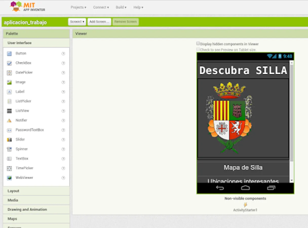
Task: Select the CheckBox component icon
Action: (x=9, y=63)
